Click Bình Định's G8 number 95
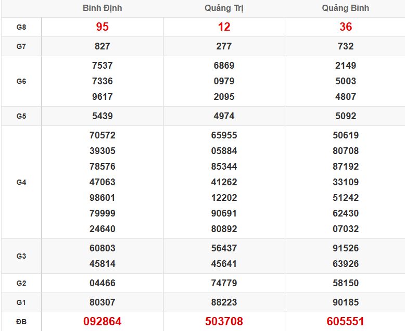Viewport: 405px width, 331px height. [x=103, y=27]
